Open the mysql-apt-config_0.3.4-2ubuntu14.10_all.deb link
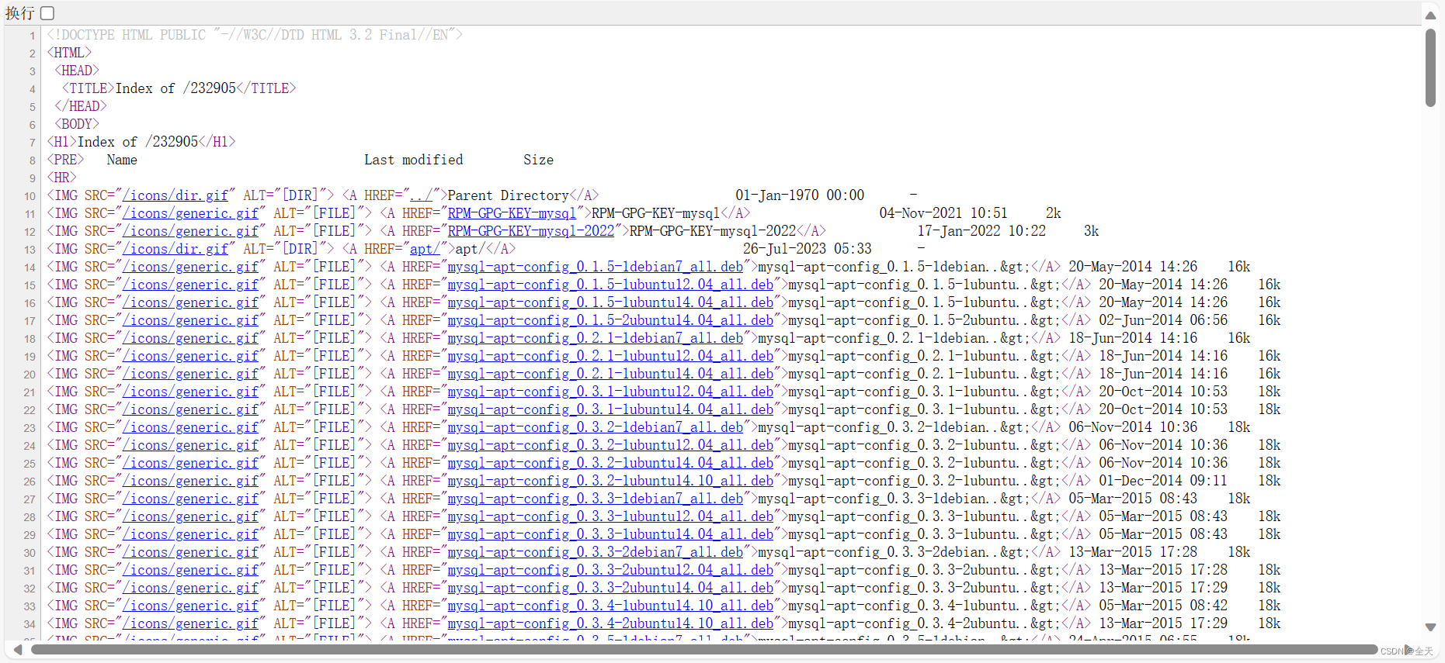1445x663 pixels. [x=610, y=623]
